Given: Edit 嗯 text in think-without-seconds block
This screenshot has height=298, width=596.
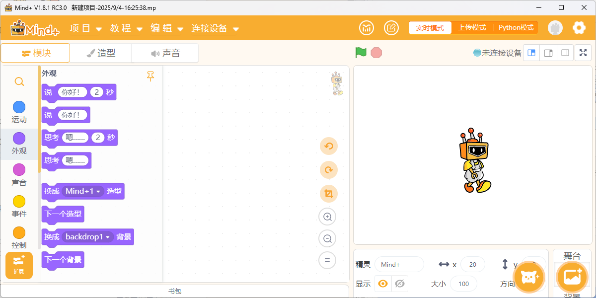Looking at the screenshot, I should [x=75, y=160].
